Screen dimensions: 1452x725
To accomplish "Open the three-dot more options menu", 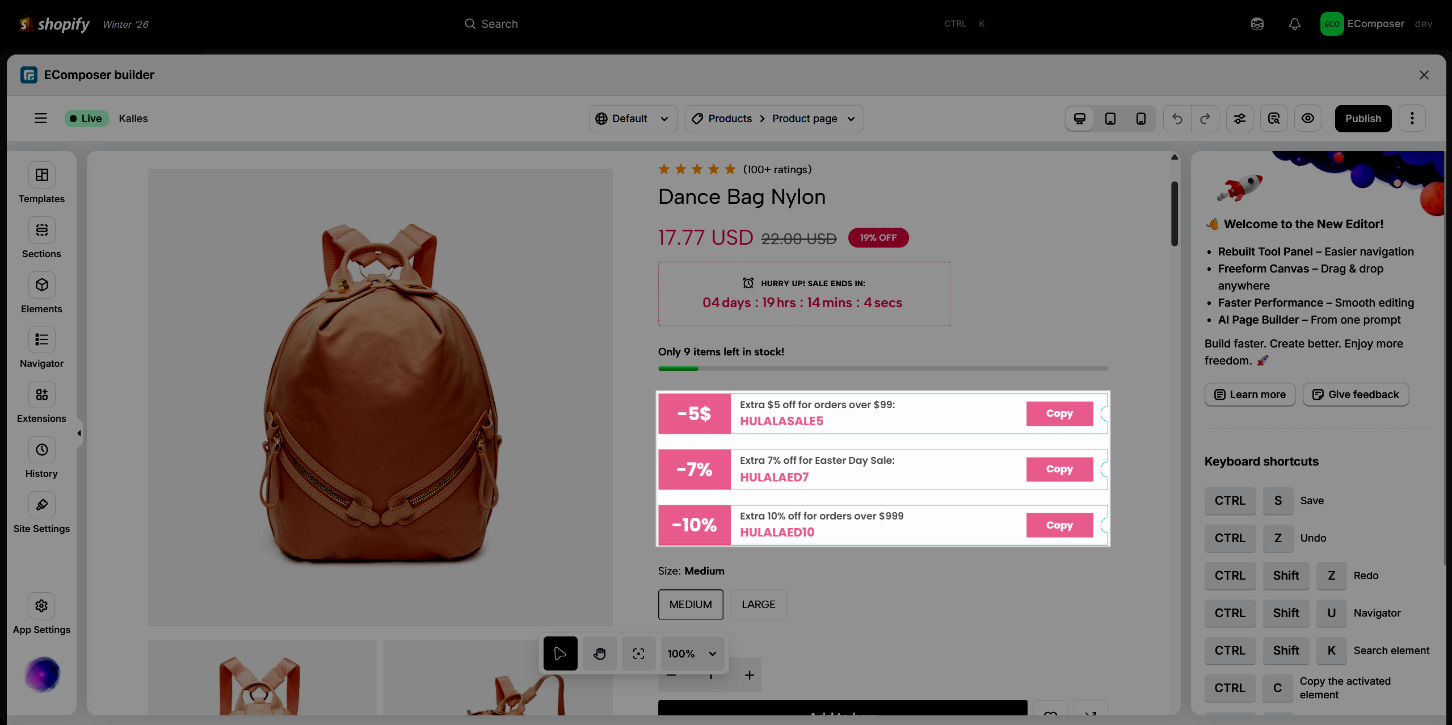I will (1412, 119).
